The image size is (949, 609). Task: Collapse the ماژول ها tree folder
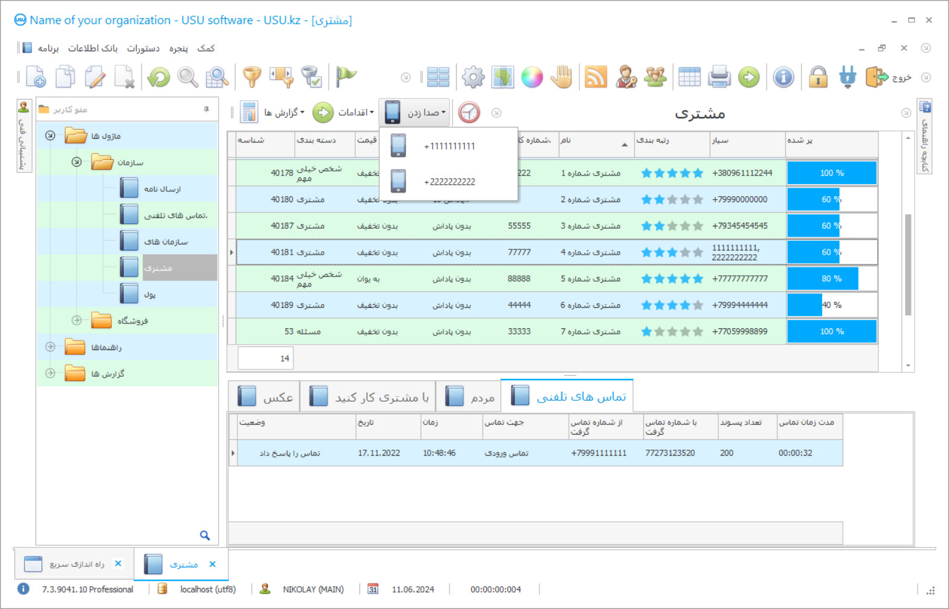50,136
